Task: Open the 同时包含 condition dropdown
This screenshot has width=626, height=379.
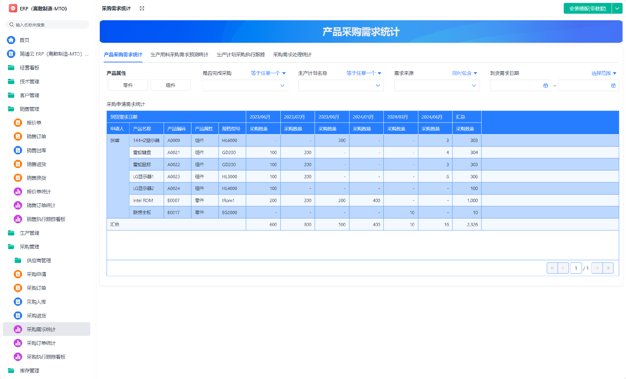Action: (465, 73)
